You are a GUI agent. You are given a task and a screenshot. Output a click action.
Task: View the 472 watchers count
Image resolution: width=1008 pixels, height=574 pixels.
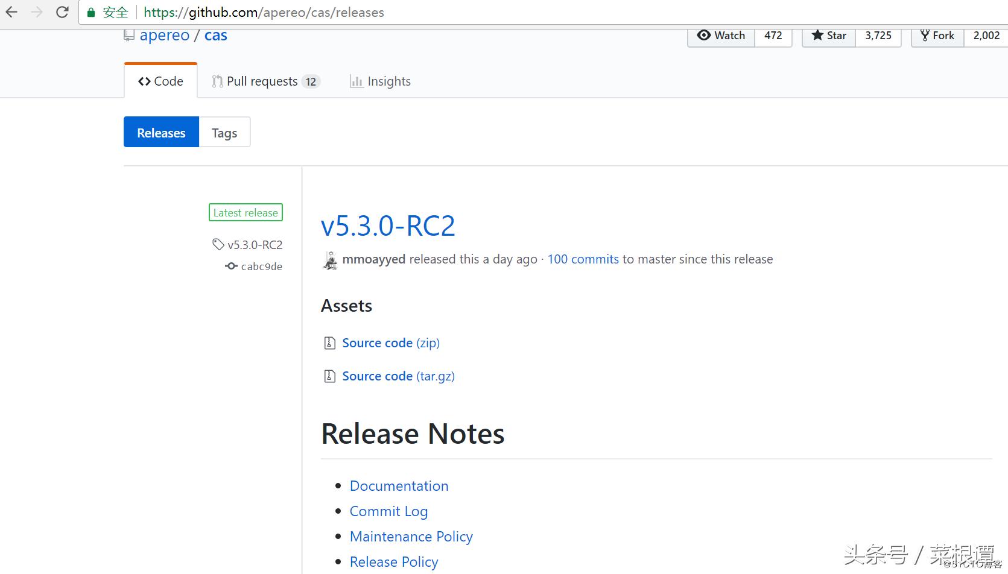click(773, 36)
